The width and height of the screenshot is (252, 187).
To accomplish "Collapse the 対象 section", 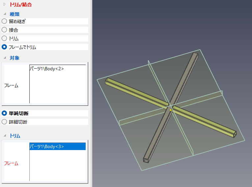I will (4, 58).
